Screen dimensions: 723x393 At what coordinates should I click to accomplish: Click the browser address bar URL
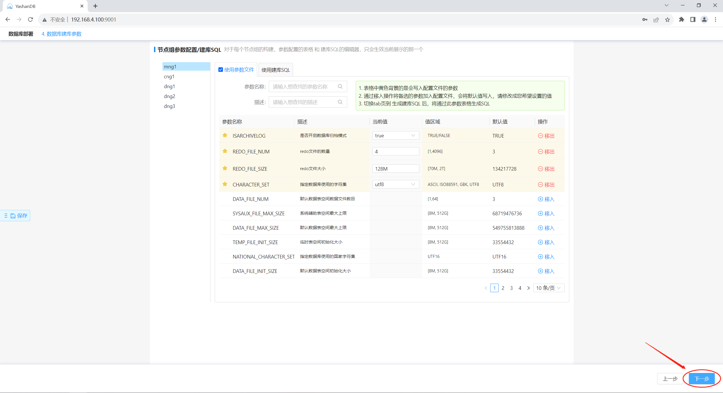tap(94, 19)
